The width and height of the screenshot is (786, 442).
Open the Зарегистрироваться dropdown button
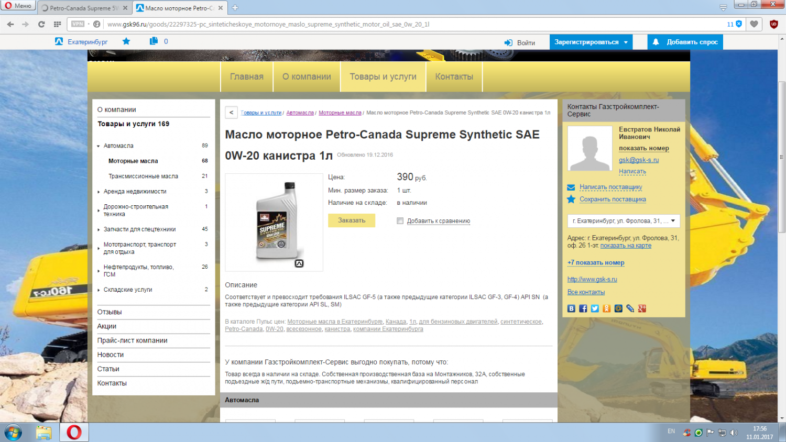click(x=591, y=42)
